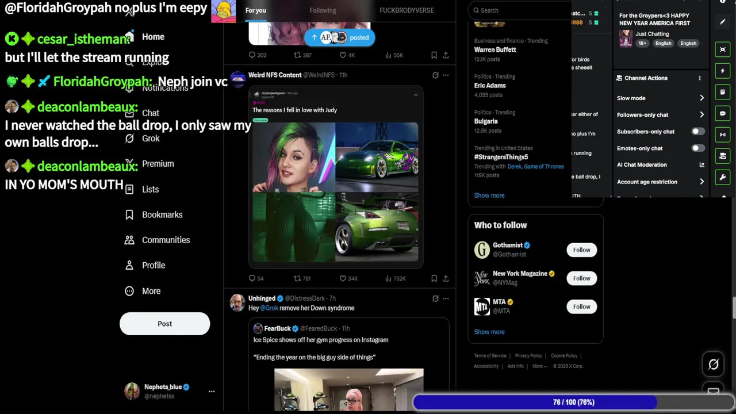Viewport: 736px width, 414px height.
Task: Bookmark the post with 55K views
Action: [x=434, y=55]
